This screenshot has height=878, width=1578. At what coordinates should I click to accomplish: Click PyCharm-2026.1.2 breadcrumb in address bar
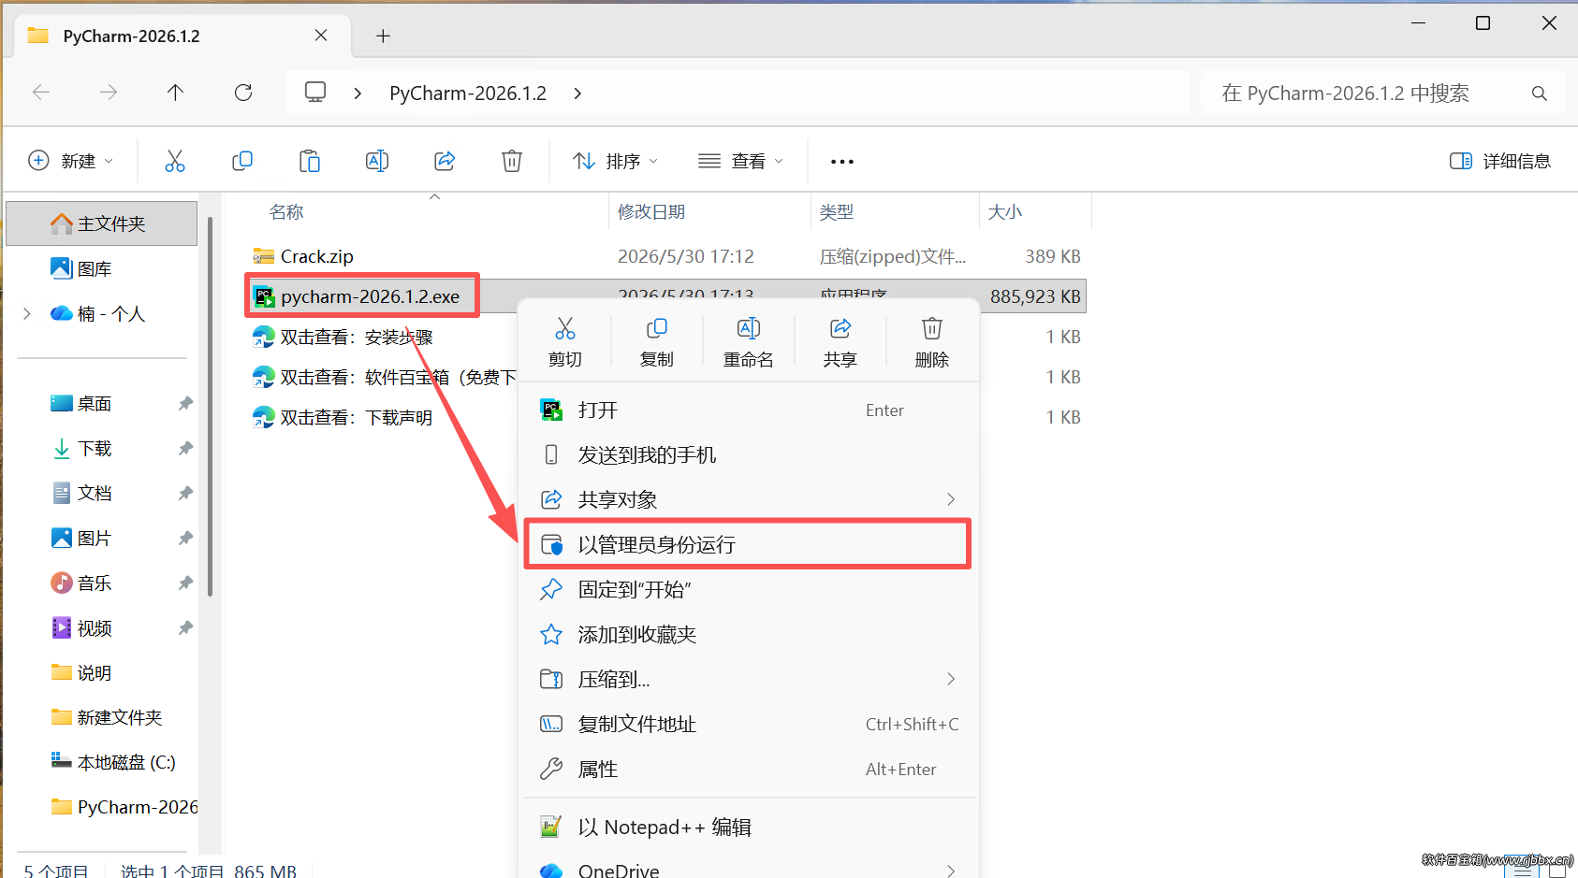pyautogui.click(x=468, y=94)
